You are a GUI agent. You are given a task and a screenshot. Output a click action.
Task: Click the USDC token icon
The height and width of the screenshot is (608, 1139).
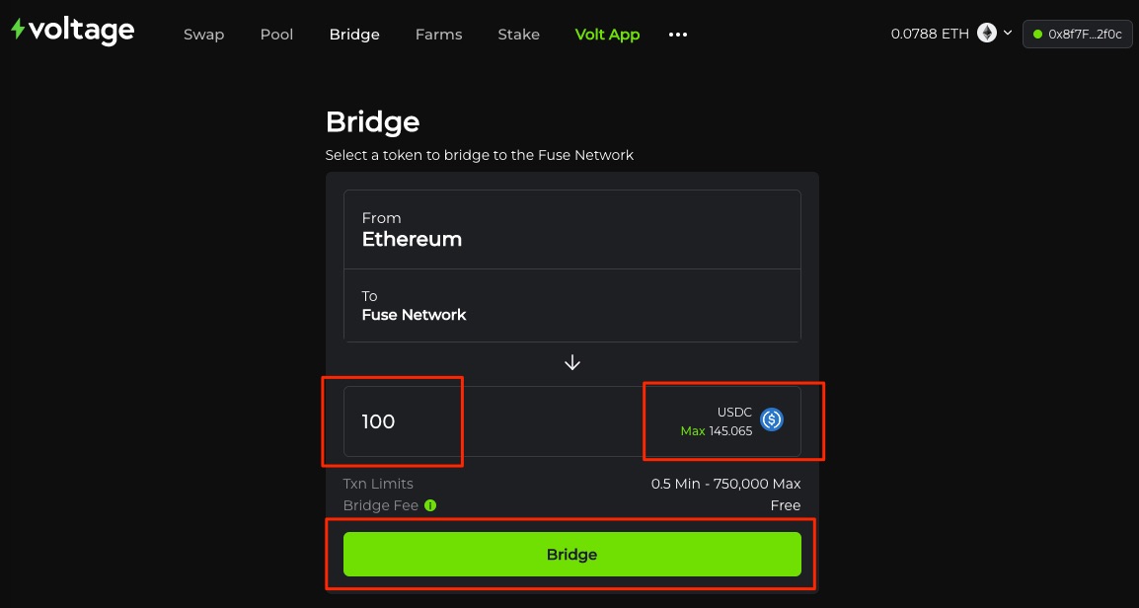(x=772, y=420)
